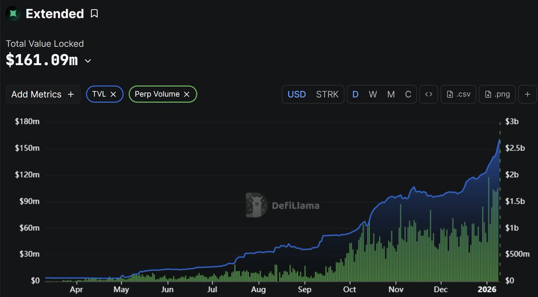The width and height of the screenshot is (538, 297).
Task: Click the TVL line peak near $161m
Action: pos(499,140)
